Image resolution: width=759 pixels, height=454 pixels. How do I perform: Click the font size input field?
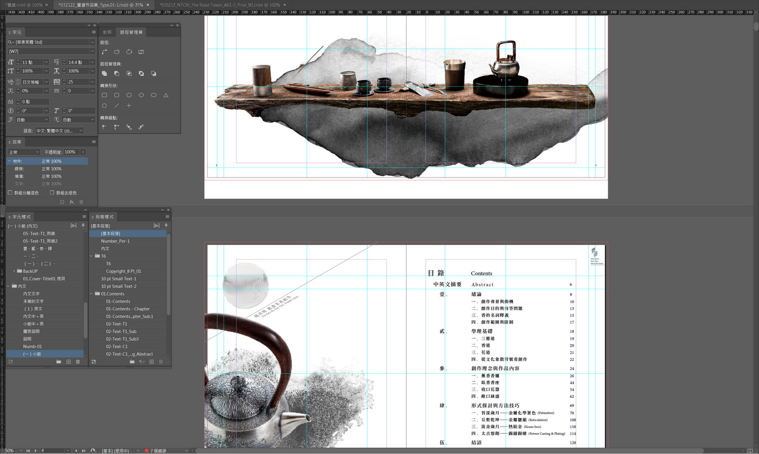(32, 62)
